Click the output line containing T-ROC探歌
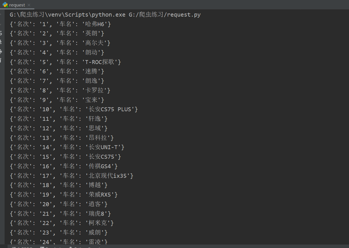 click(x=65, y=62)
